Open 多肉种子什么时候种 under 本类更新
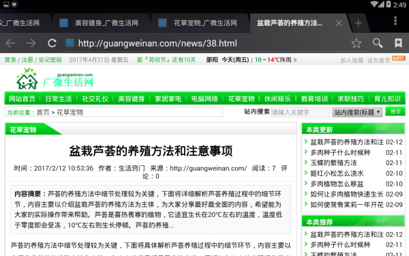409x256 pixels. tap(340, 152)
